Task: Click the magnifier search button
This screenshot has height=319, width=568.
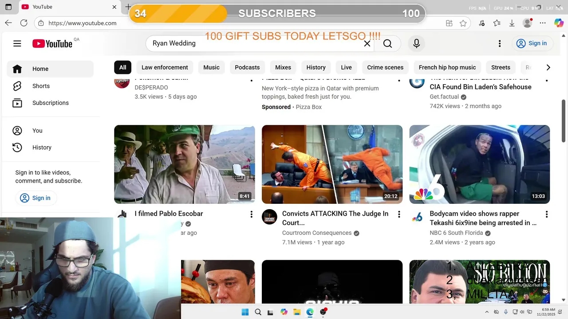Action: tap(387, 43)
